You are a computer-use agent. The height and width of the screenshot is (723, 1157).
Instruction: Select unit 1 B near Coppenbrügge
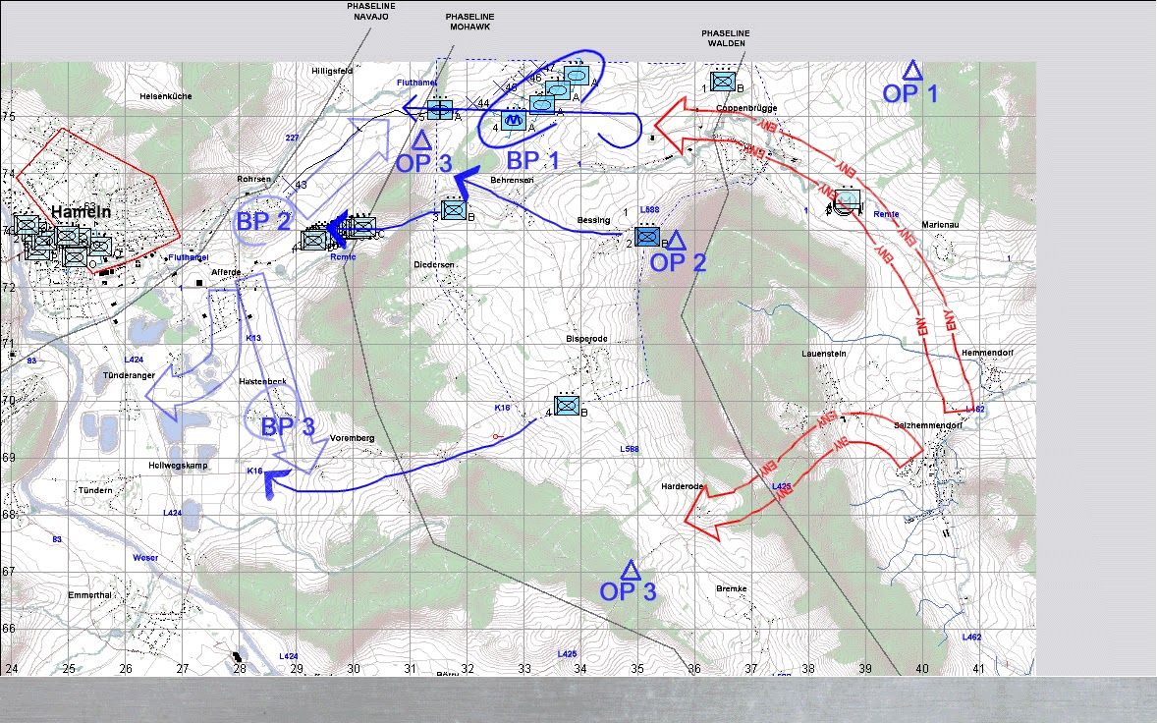723,82
